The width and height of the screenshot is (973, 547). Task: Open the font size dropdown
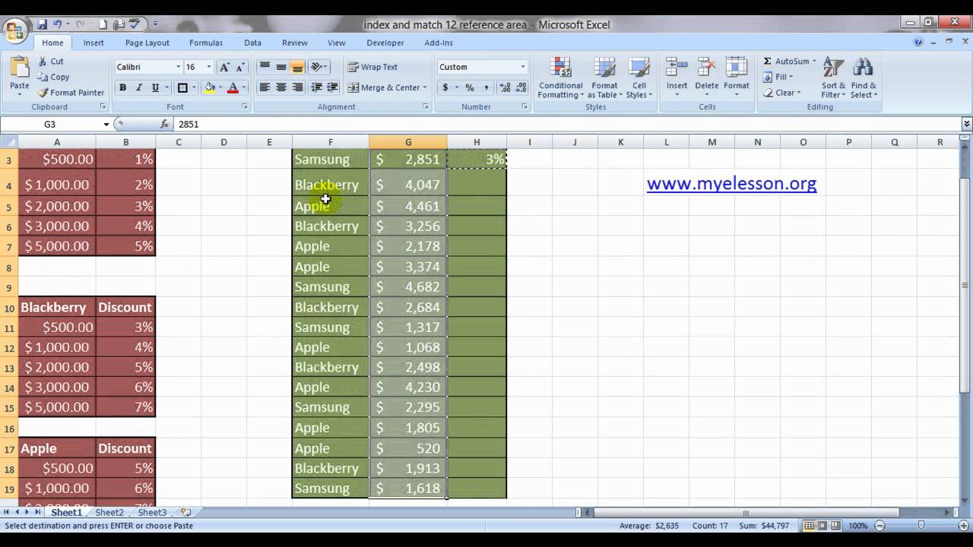(209, 67)
